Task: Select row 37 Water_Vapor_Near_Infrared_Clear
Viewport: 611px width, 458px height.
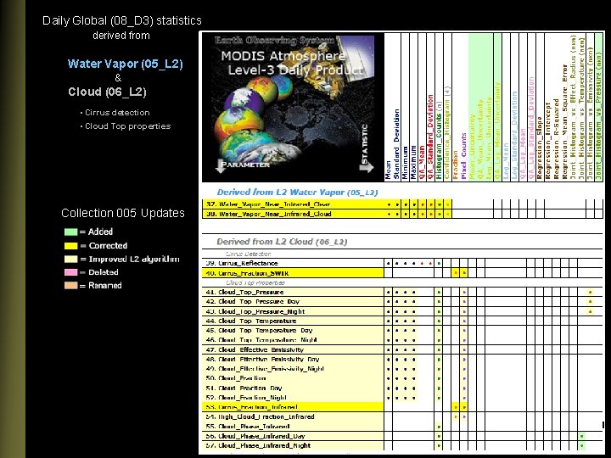Action: click(402, 204)
